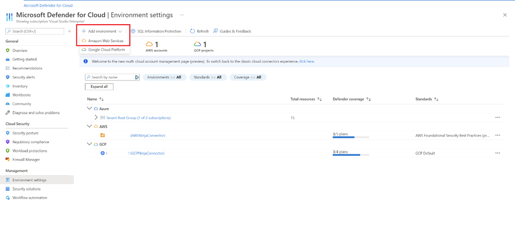Open the Environments == All filter
Viewport: 515px width, 245px height.
[x=164, y=77]
